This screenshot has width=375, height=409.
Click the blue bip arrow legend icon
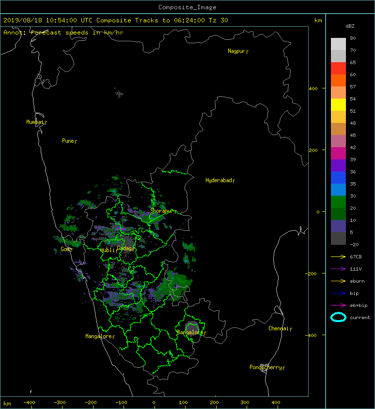pyautogui.click(x=338, y=293)
